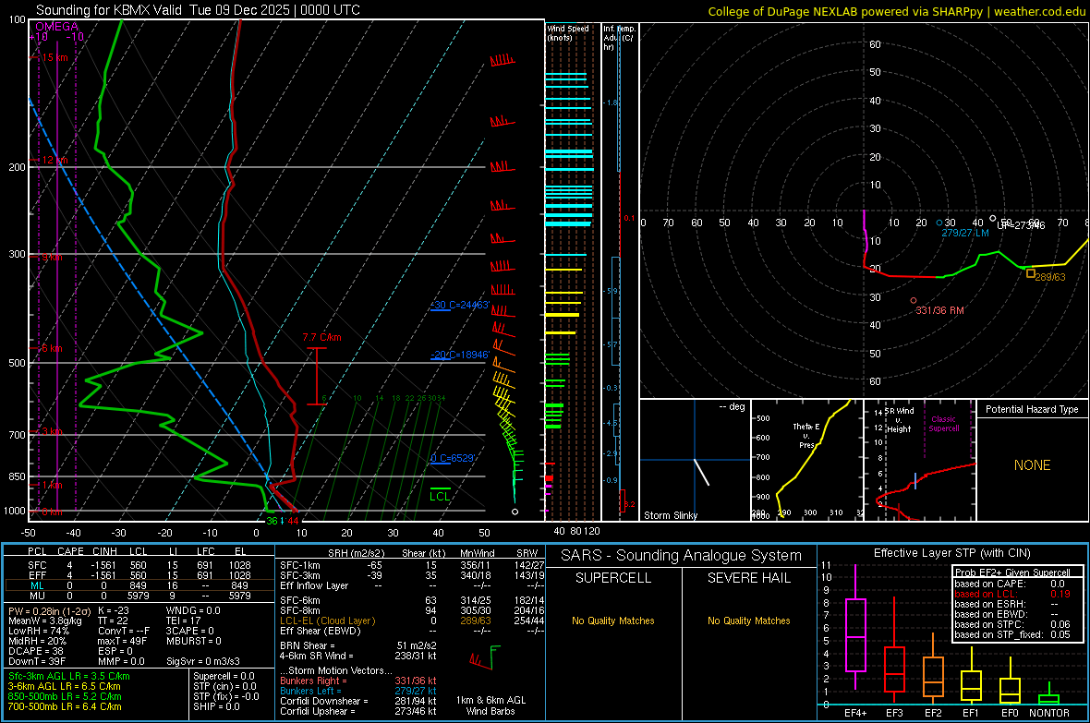Click the -20 C=18946' height label
This screenshot has width=1090, height=723.
pyautogui.click(x=459, y=355)
